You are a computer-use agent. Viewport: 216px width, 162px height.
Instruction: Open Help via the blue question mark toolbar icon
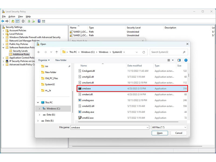(39, 21)
